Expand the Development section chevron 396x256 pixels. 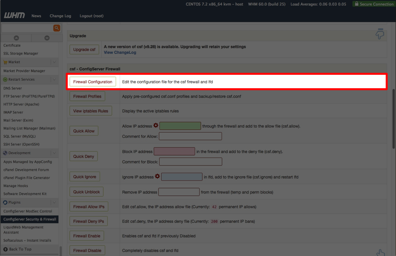54,153
